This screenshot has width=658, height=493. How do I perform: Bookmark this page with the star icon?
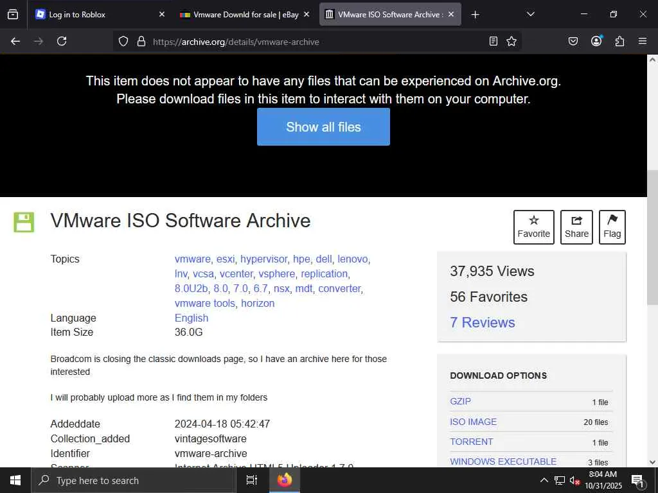point(511,41)
